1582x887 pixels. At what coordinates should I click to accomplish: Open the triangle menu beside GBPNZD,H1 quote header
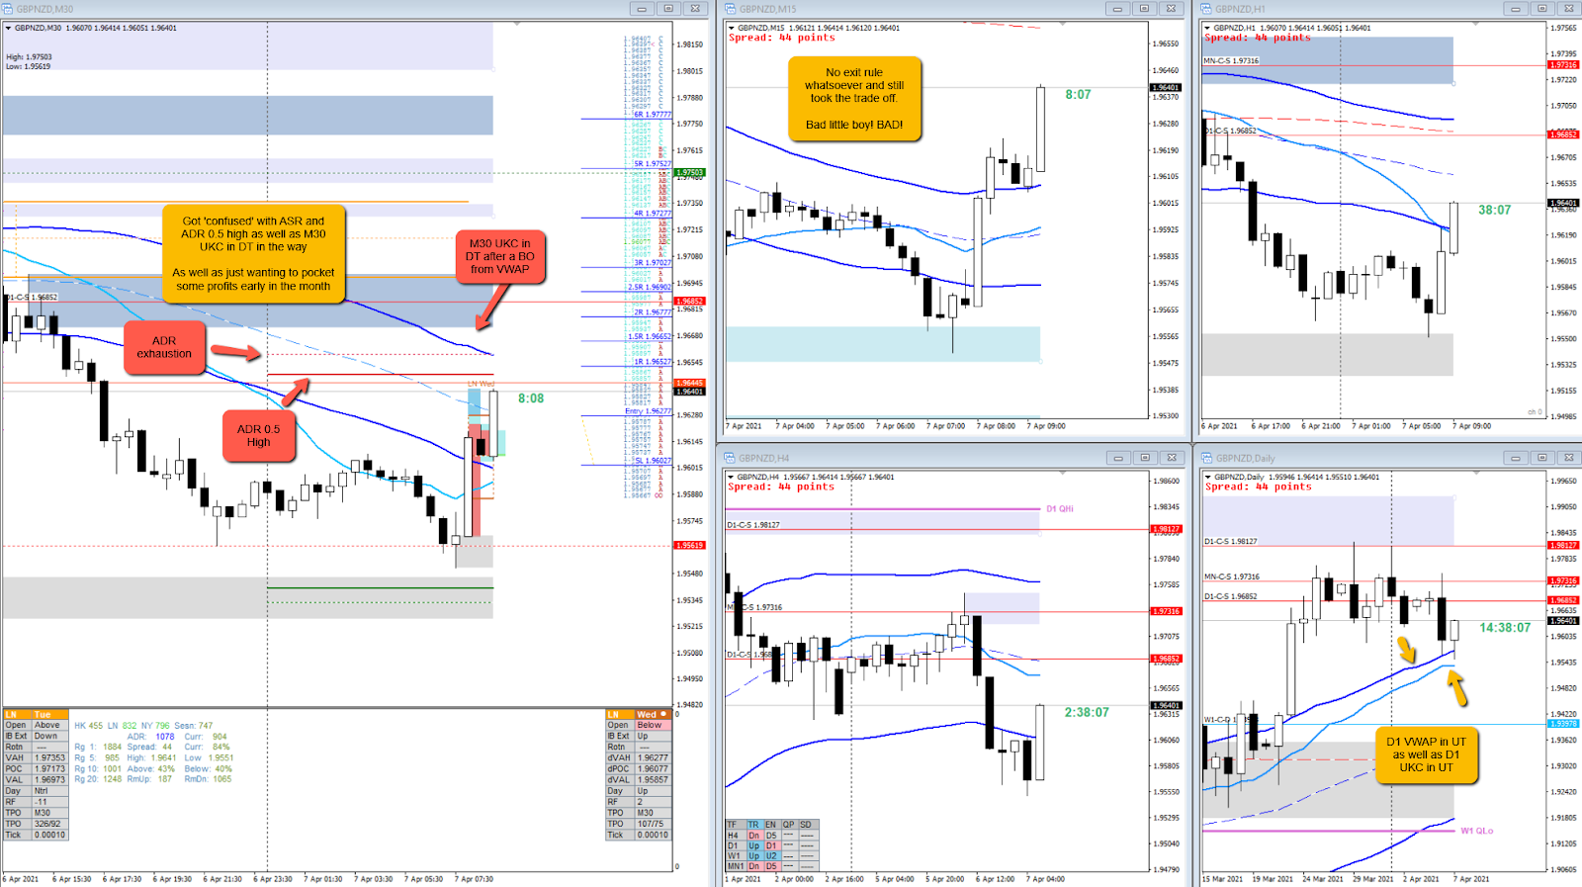(1207, 28)
